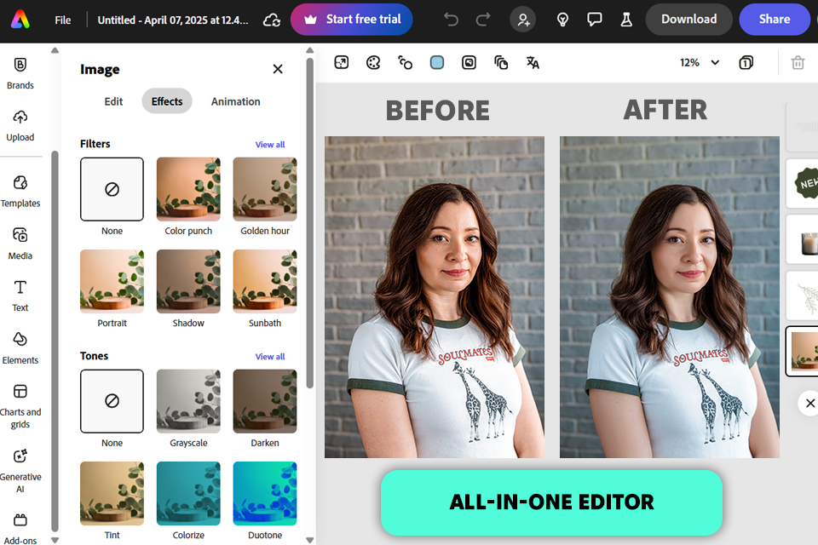Apply the Golden hour filter

point(265,189)
